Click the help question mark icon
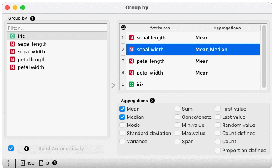Image resolution: width=272 pixels, height=168 pixels. coord(8,163)
